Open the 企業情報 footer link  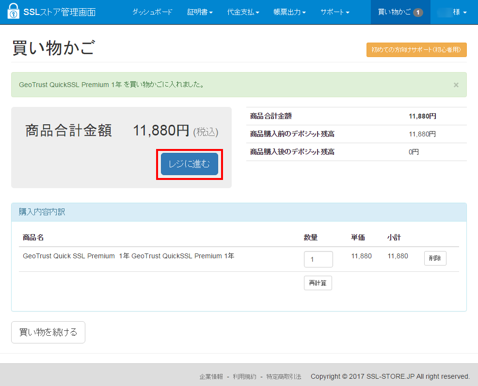211,377
